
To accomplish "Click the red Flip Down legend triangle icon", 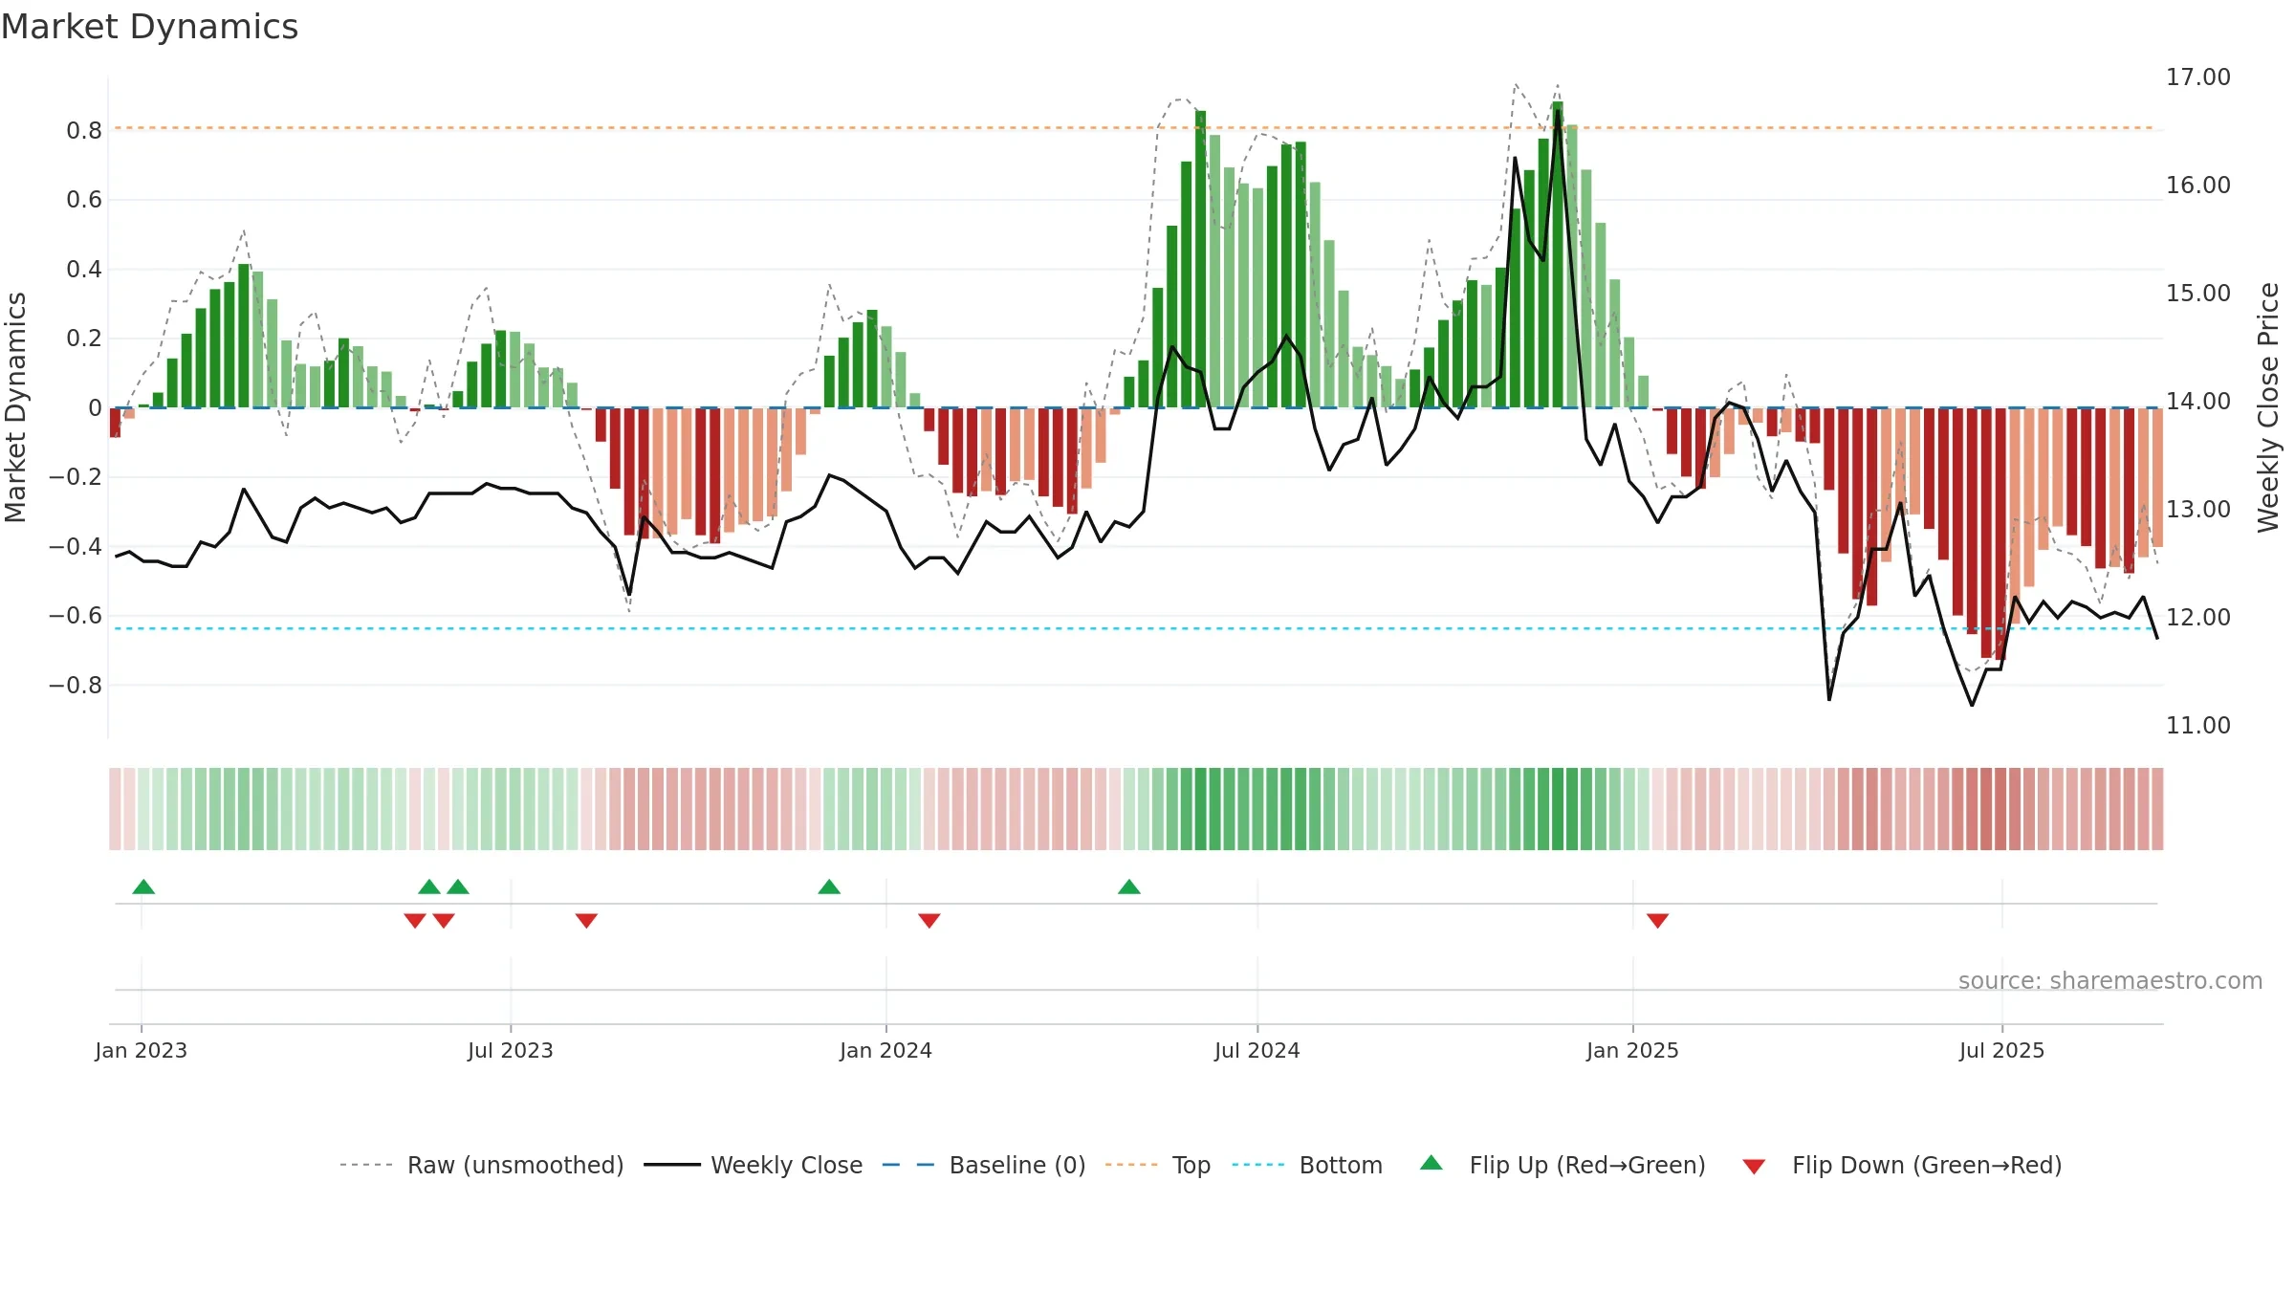I will (1754, 1167).
